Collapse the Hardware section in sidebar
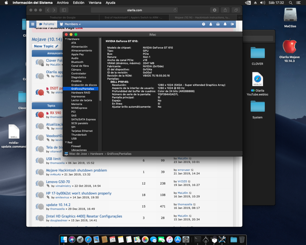306x245 pixels. [x=65, y=39]
